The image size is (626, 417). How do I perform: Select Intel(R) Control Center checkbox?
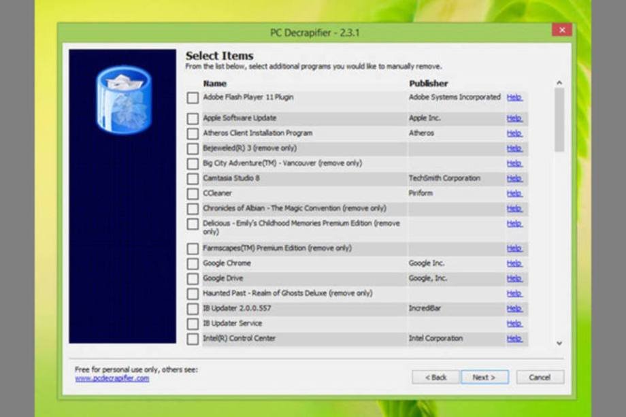click(x=193, y=339)
